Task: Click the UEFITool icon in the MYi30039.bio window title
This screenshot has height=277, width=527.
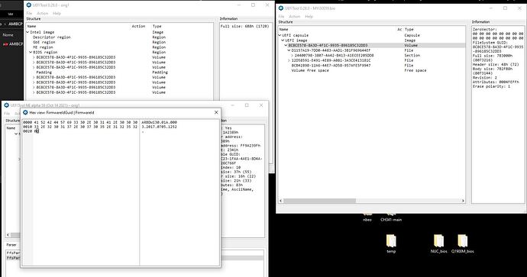Action: [281, 8]
